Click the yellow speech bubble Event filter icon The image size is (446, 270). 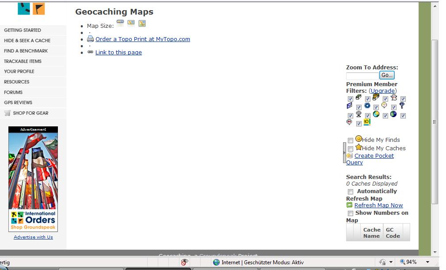[384, 106]
